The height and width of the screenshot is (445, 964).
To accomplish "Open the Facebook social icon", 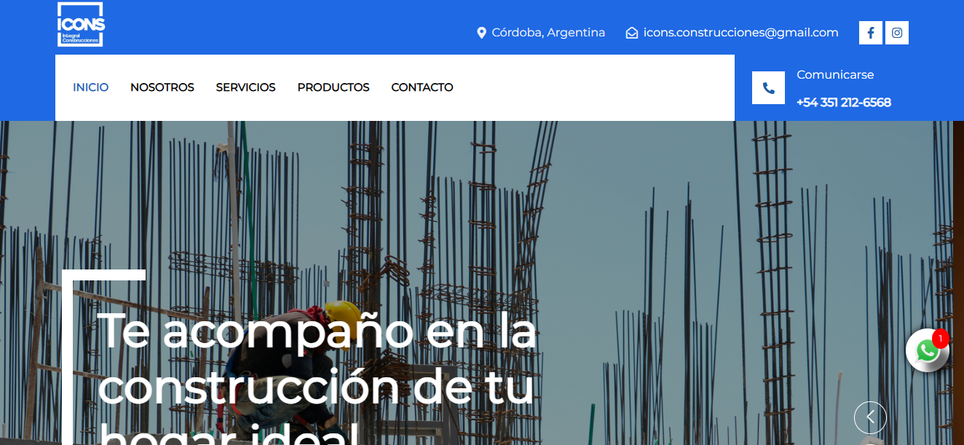I will (x=871, y=33).
